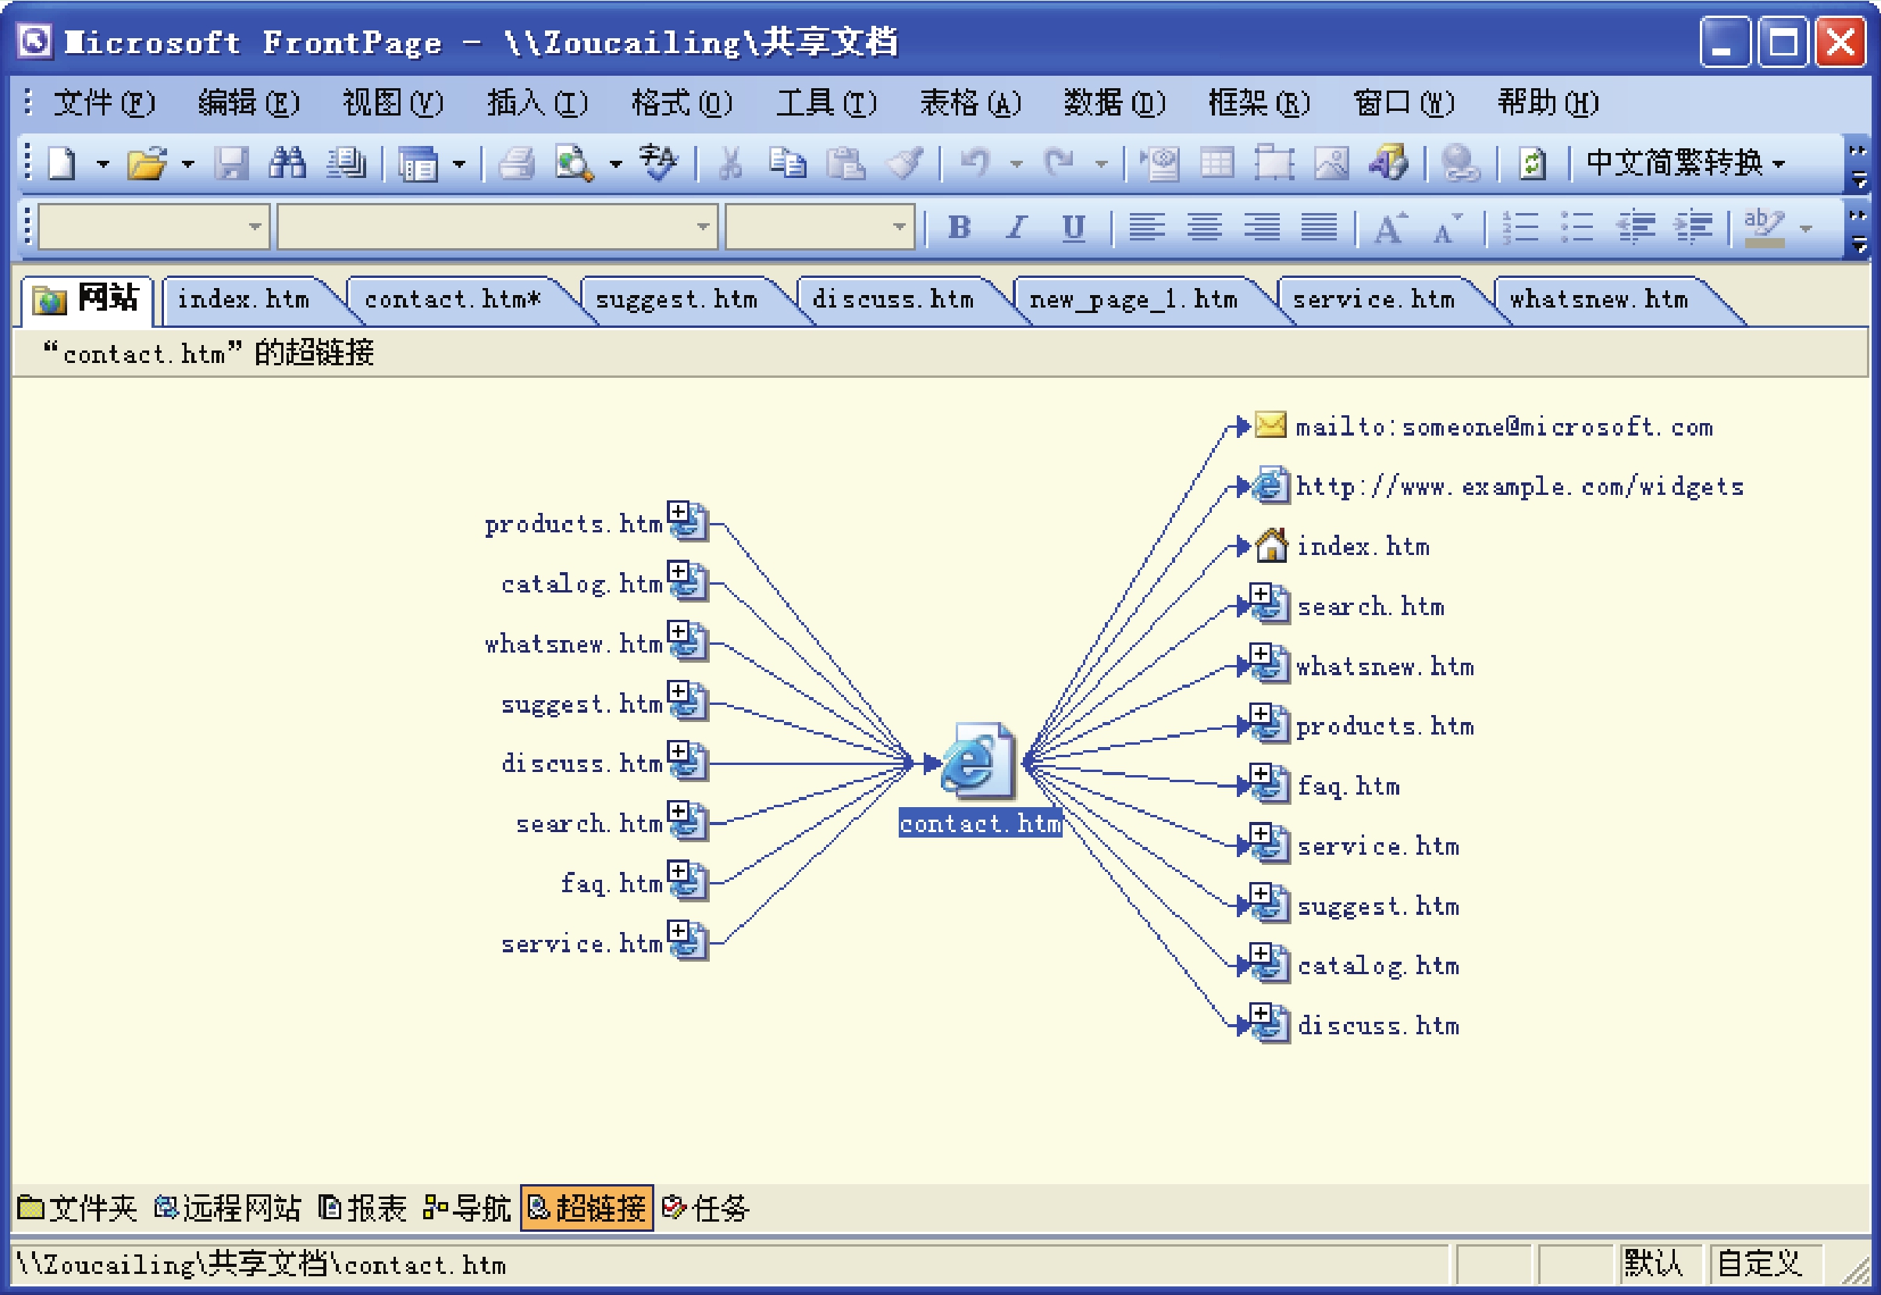Toggle align left

tap(1148, 227)
